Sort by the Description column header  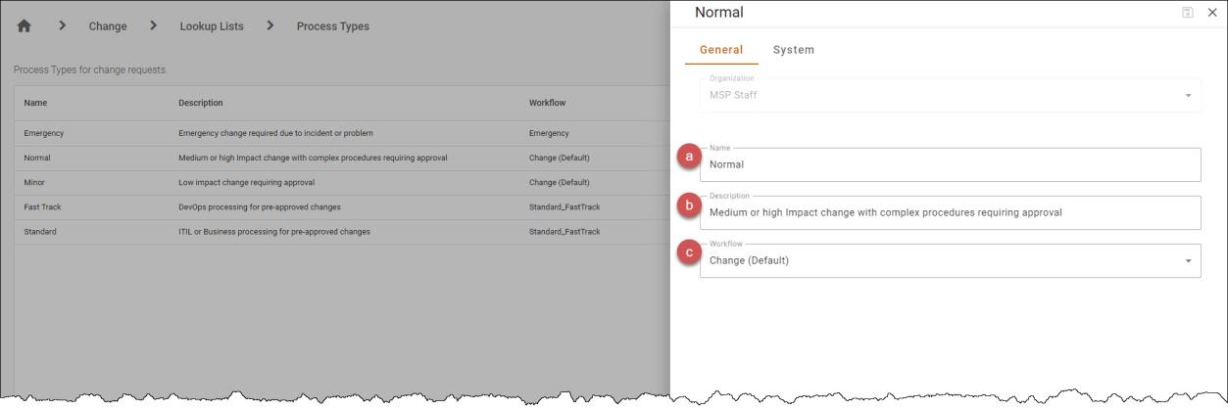click(200, 103)
